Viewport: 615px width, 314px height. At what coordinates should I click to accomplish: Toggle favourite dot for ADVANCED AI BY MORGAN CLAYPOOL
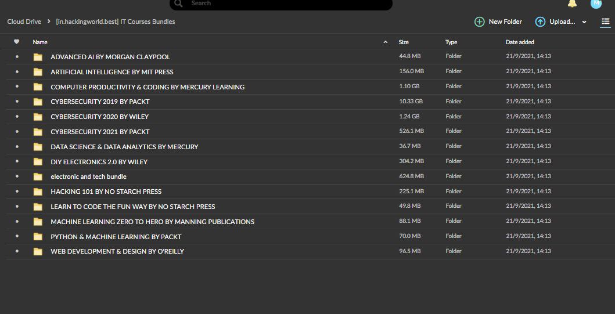[x=17, y=57]
